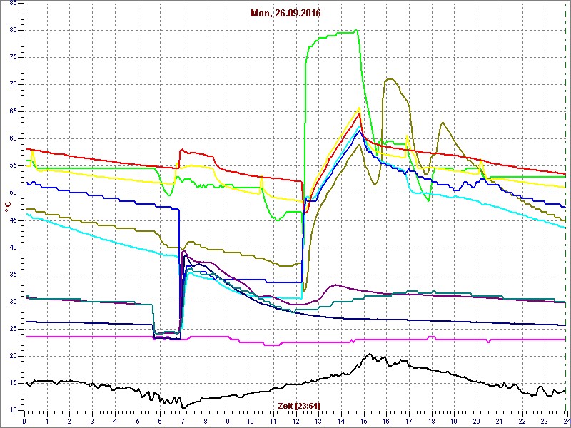
Task: Click the yellow curve's peak near 65°
Action: [359, 108]
